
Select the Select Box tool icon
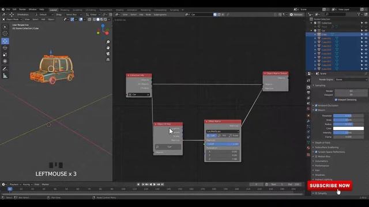tap(5, 27)
